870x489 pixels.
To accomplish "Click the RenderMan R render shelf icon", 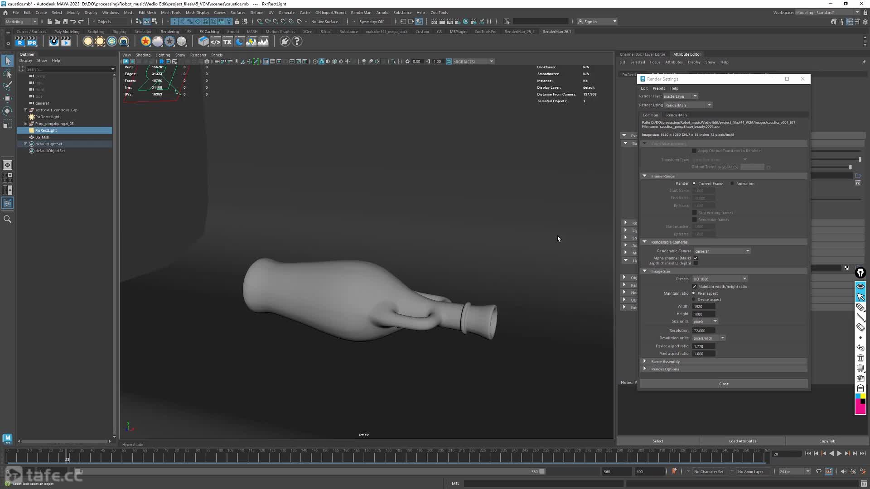I will [x=20, y=42].
